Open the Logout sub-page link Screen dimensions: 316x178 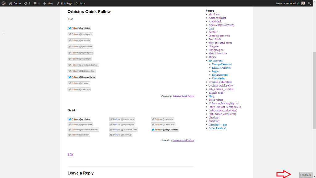coord(216,71)
